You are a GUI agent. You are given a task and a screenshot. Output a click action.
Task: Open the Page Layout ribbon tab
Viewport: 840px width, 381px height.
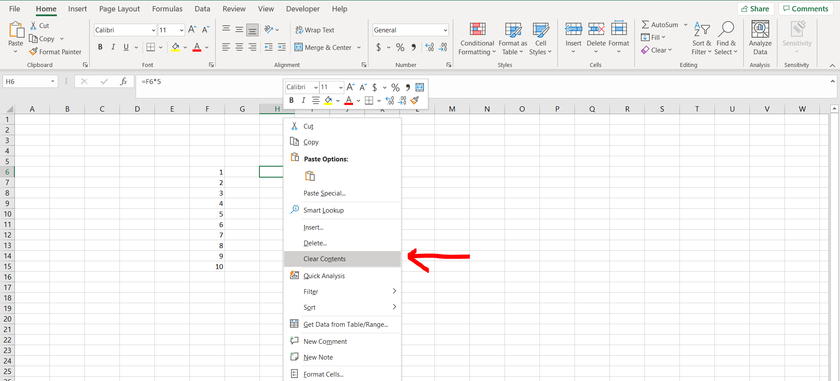pyautogui.click(x=119, y=9)
